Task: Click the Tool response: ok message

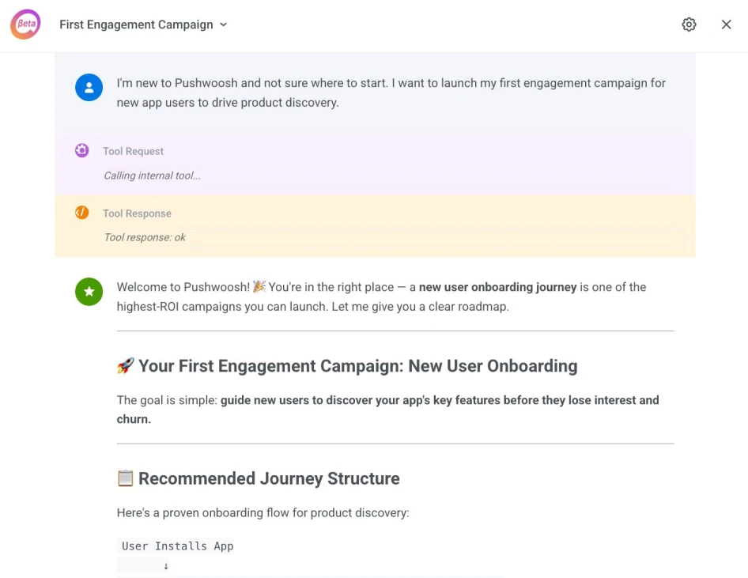Action: click(x=145, y=237)
